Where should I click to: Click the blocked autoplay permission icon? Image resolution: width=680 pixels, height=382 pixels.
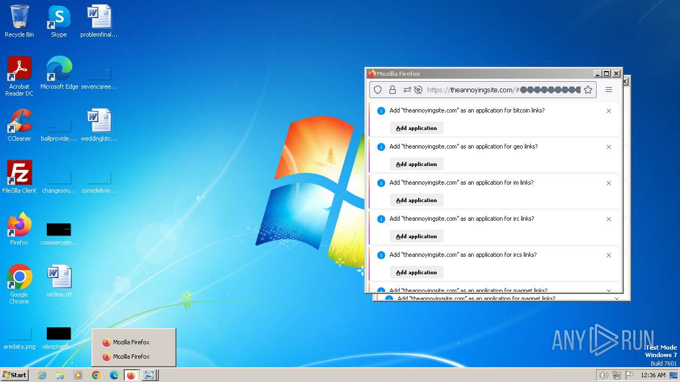[418, 90]
